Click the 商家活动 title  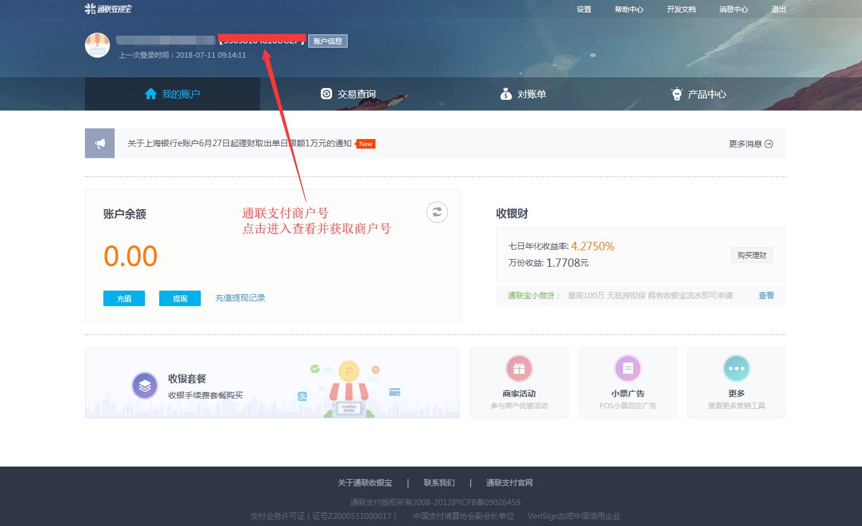(x=519, y=393)
